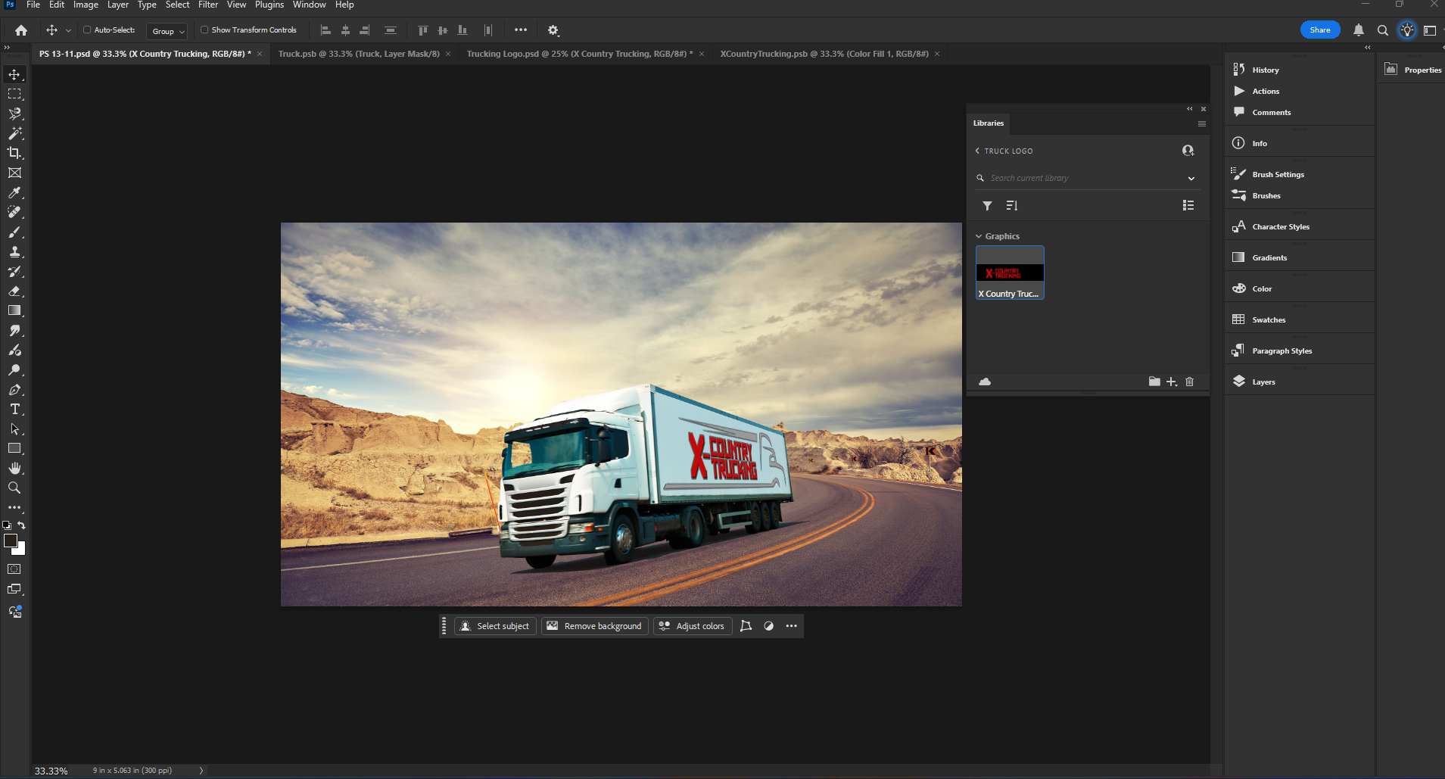This screenshot has height=779, width=1445.
Task: Select the Hand tool
Action: pyautogui.click(x=15, y=468)
